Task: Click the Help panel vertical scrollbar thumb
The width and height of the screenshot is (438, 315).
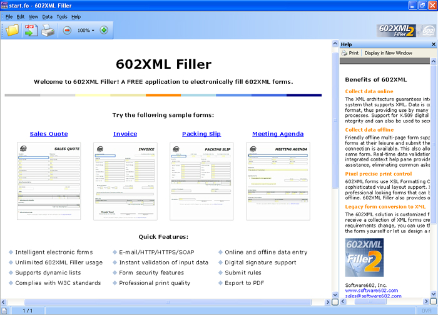Action: point(433,144)
